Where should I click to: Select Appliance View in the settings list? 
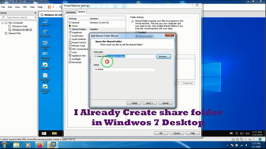(x=79, y=55)
